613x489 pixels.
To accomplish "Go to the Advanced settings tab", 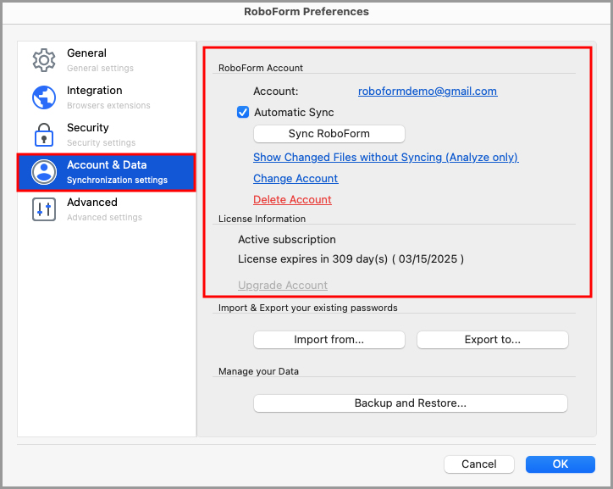I will click(107, 209).
